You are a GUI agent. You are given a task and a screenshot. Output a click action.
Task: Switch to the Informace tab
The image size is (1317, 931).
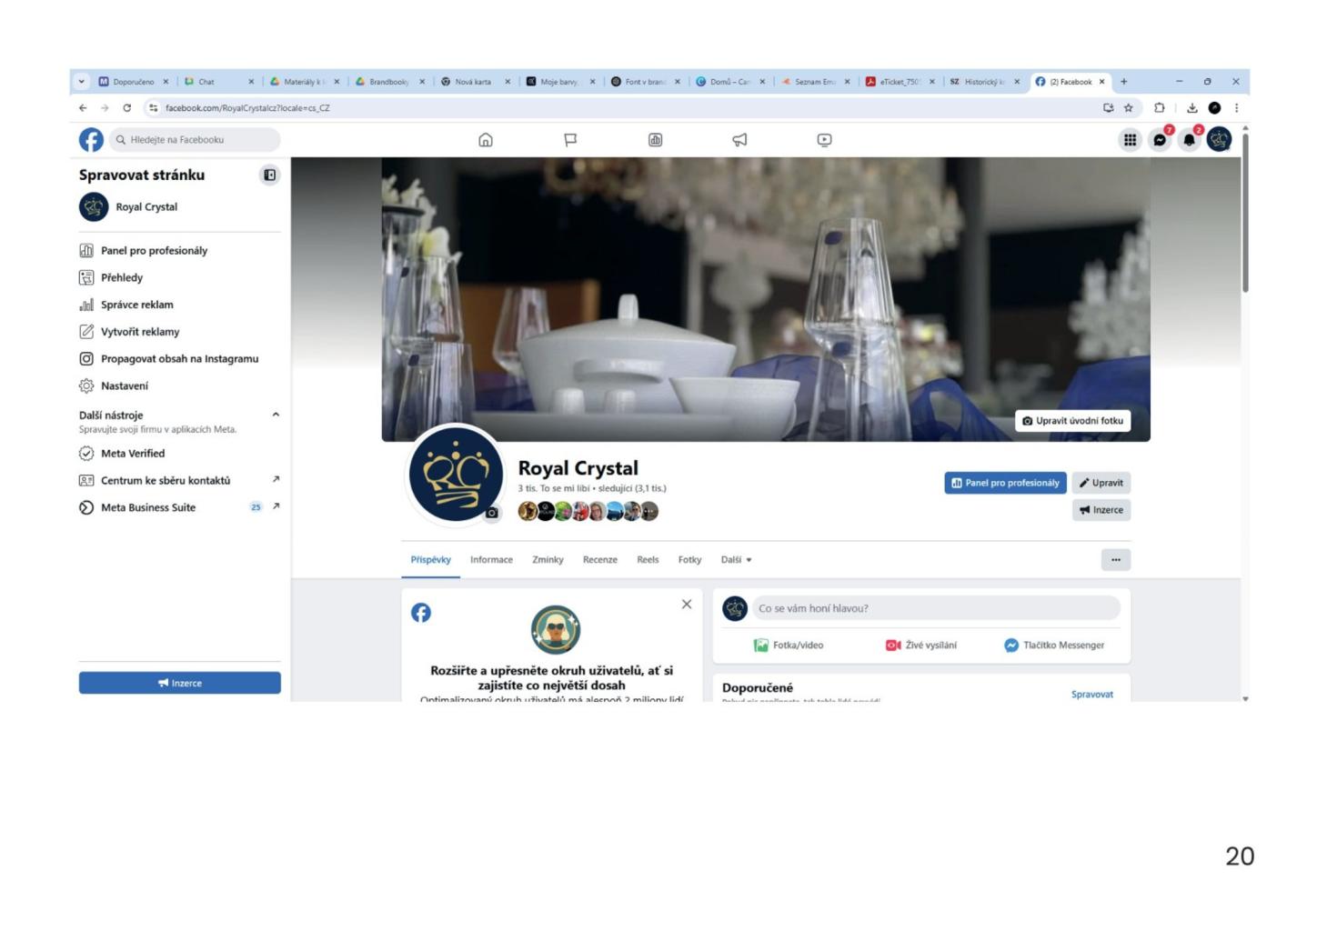(x=491, y=560)
